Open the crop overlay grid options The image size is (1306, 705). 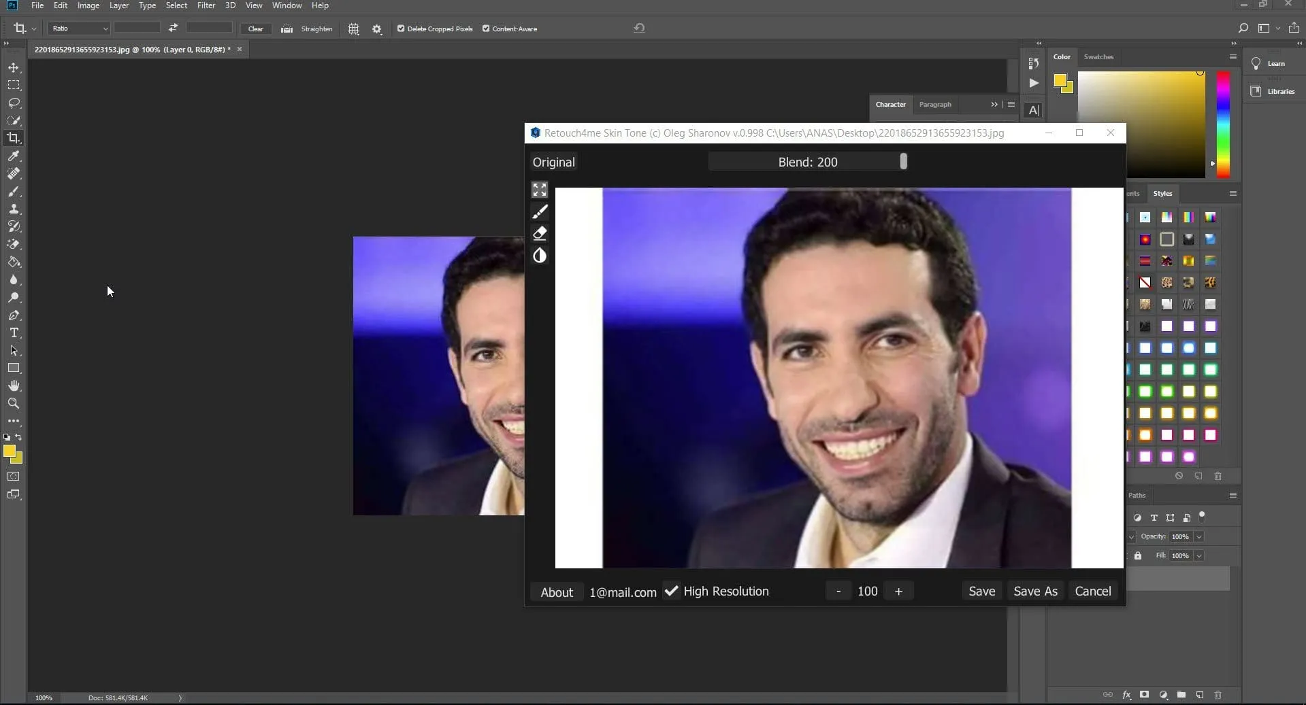click(x=353, y=29)
